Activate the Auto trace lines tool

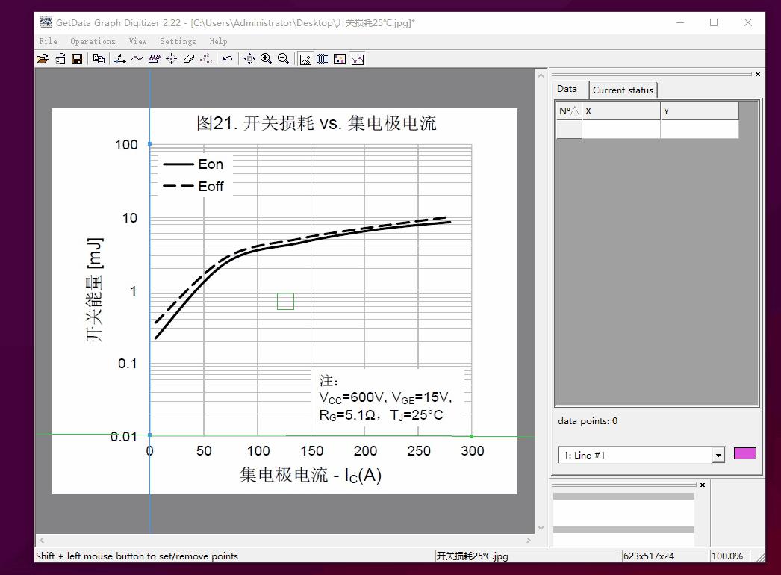[137, 59]
